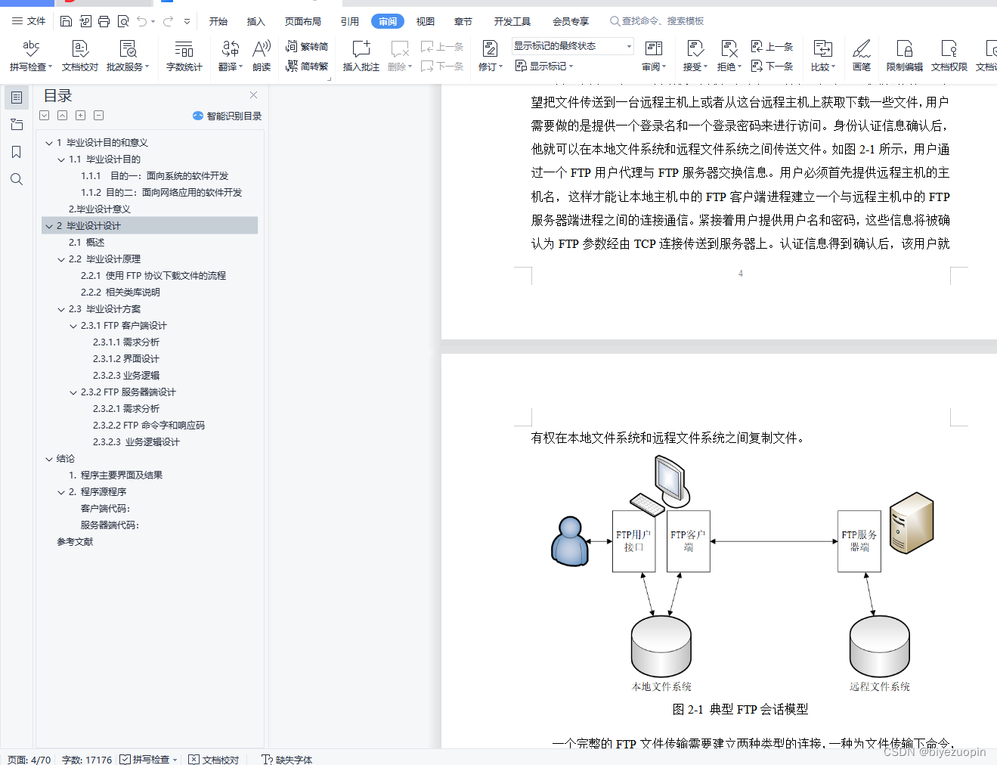Viewport: 997px width, 765px height.
Task: Open 限制编辑 restrict editing panel
Action: (x=904, y=53)
